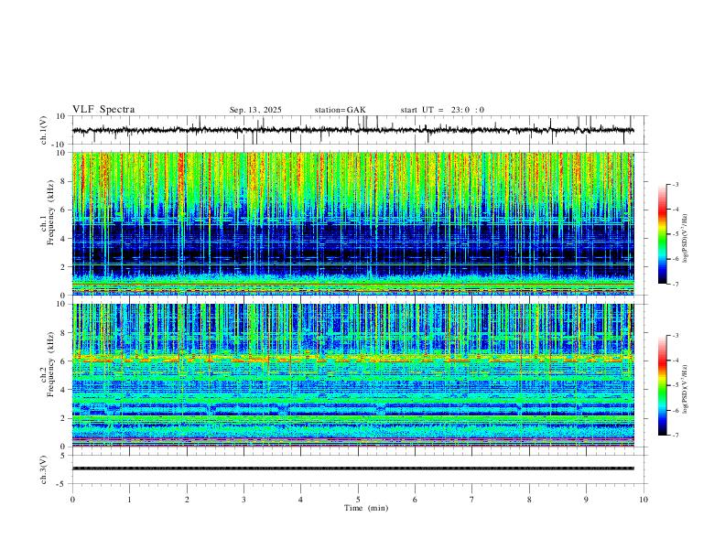Click time-axis tick label "1"
The image size is (725, 560).
click(x=129, y=500)
